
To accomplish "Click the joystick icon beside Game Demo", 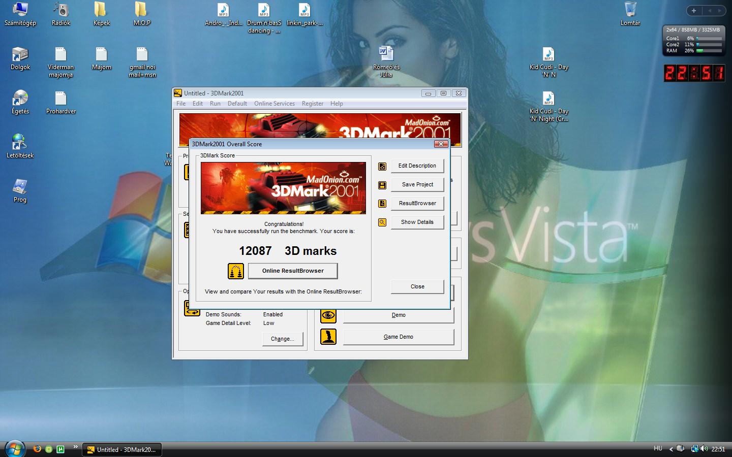I will (328, 337).
